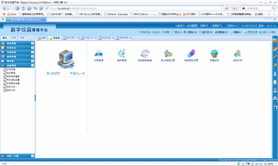Click the camera icon in right sidebar
Viewport: 278px width, 166px height.
coord(275,107)
